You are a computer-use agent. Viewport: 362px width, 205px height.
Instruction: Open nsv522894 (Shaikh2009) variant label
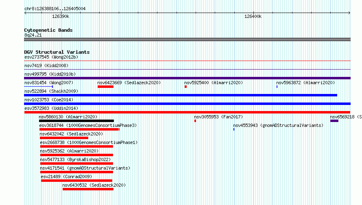pos(51,91)
